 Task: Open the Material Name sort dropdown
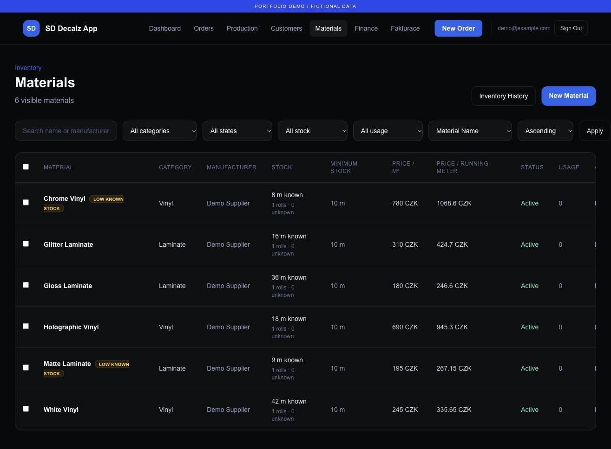(x=470, y=131)
